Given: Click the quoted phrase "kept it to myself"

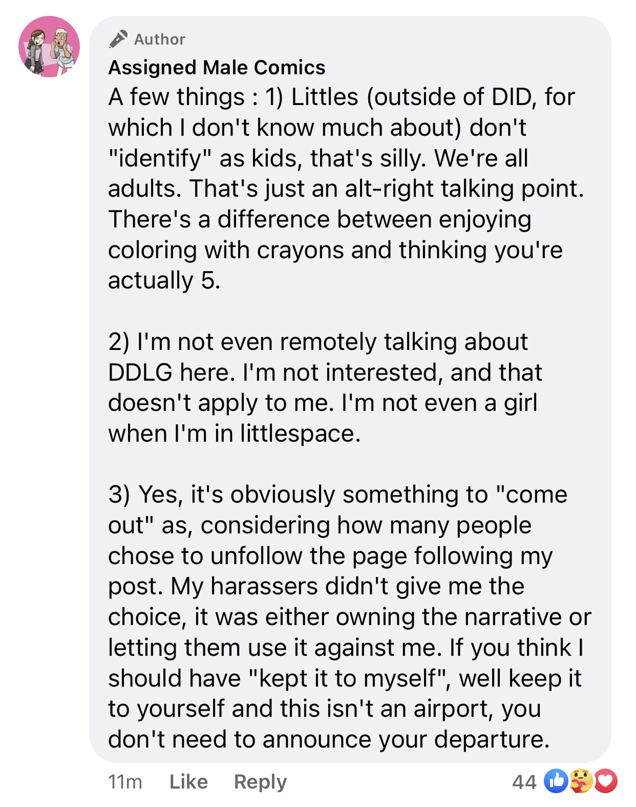Looking at the screenshot, I should coord(347,678).
